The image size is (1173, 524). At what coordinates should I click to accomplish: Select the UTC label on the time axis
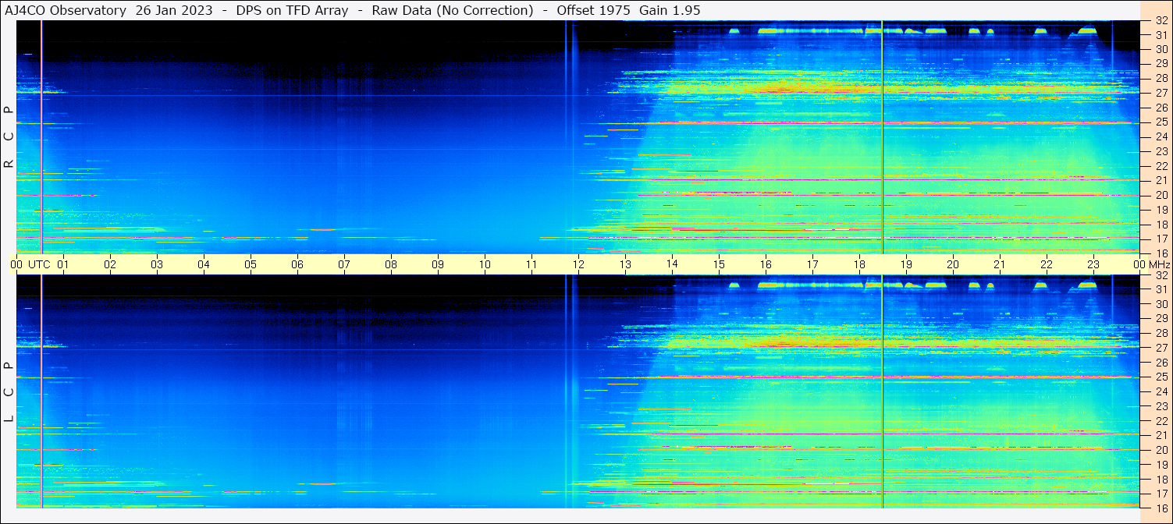(x=39, y=264)
